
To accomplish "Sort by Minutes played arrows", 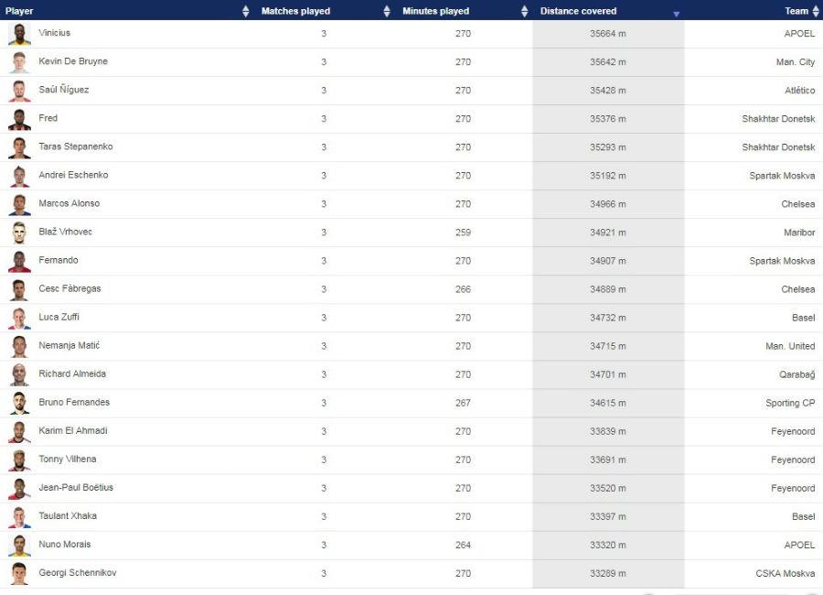I will click(524, 11).
